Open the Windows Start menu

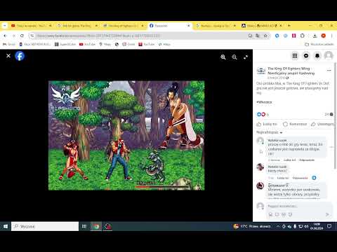(x=6, y=226)
